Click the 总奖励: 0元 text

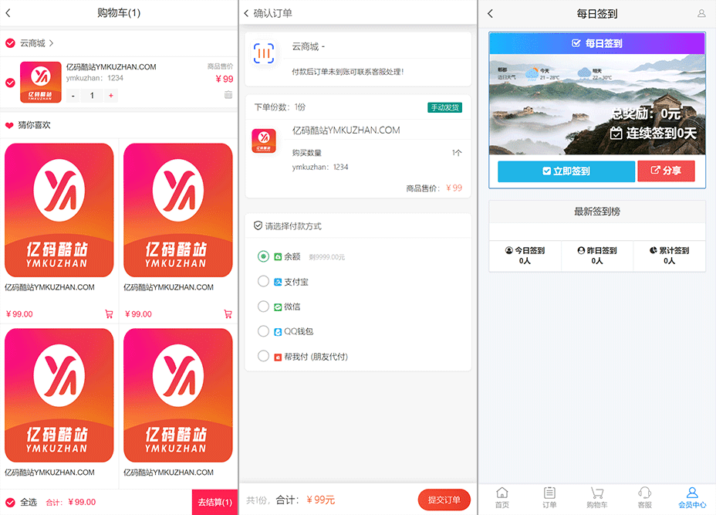pyautogui.click(x=646, y=114)
